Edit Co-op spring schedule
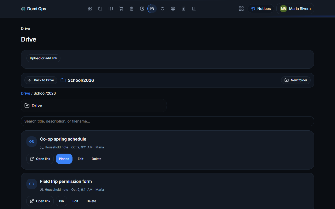The height and width of the screenshot is (209, 335). click(x=81, y=159)
